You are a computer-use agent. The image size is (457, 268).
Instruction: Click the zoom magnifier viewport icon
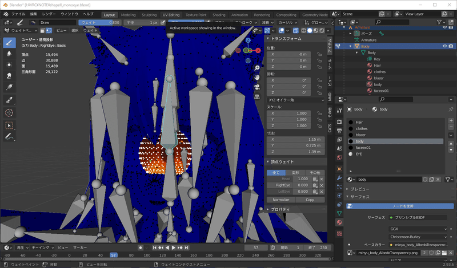[256, 68]
